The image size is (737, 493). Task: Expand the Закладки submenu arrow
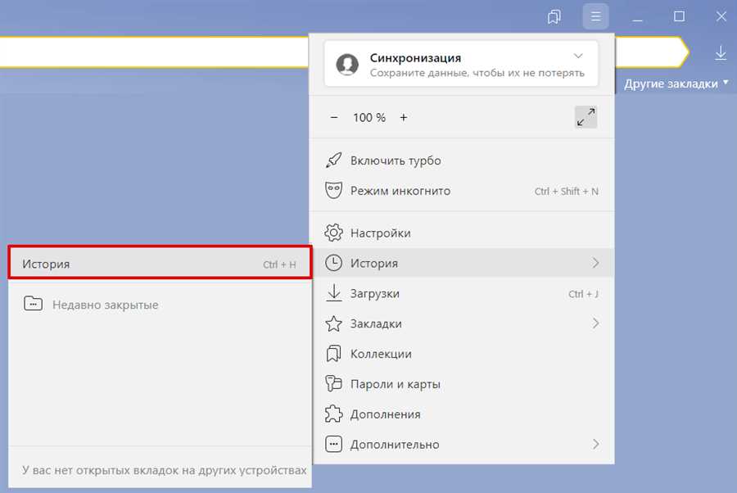pyautogui.click(x=595, y=323)
